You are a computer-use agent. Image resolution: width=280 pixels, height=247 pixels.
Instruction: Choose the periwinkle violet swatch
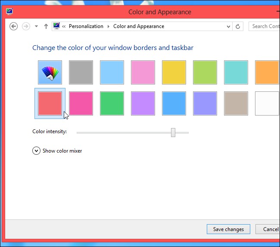click(x=205, y=103)
